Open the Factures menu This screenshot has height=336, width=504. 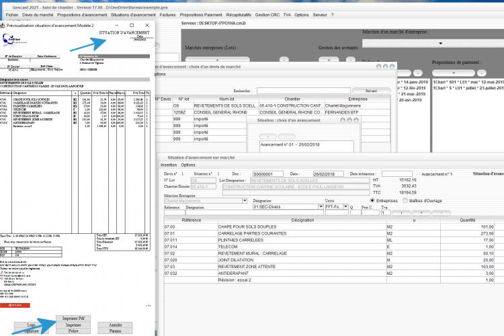click(167, 15)
